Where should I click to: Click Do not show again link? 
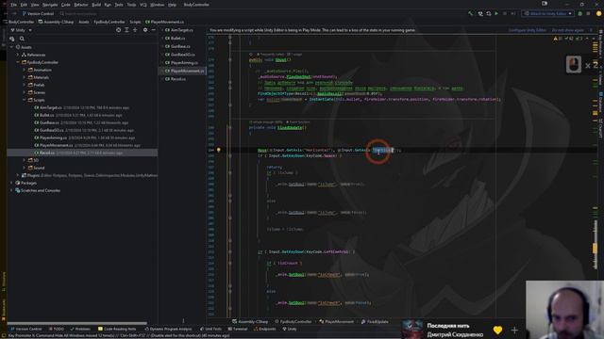point(568,30)
